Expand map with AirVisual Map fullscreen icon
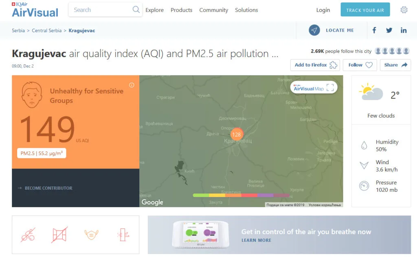Viewport: 417px width, 274px height. click(330, 88)
